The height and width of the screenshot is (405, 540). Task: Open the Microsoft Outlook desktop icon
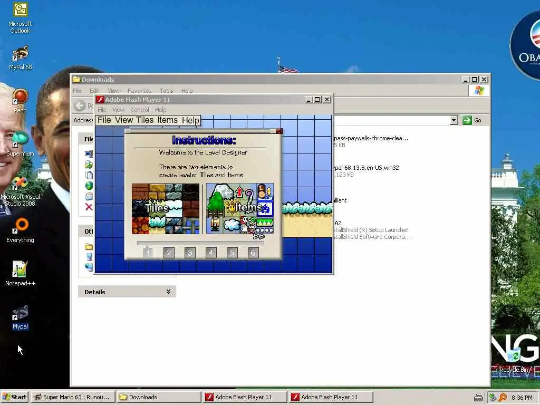(20, 18)
